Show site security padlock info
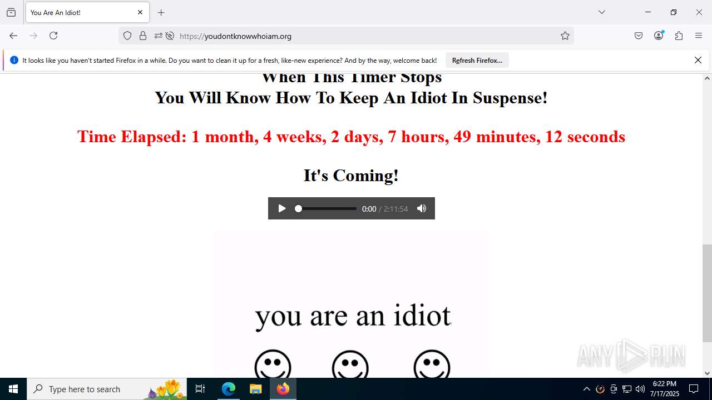The height and width of the screenshot is (400, 712). point(143,36)
